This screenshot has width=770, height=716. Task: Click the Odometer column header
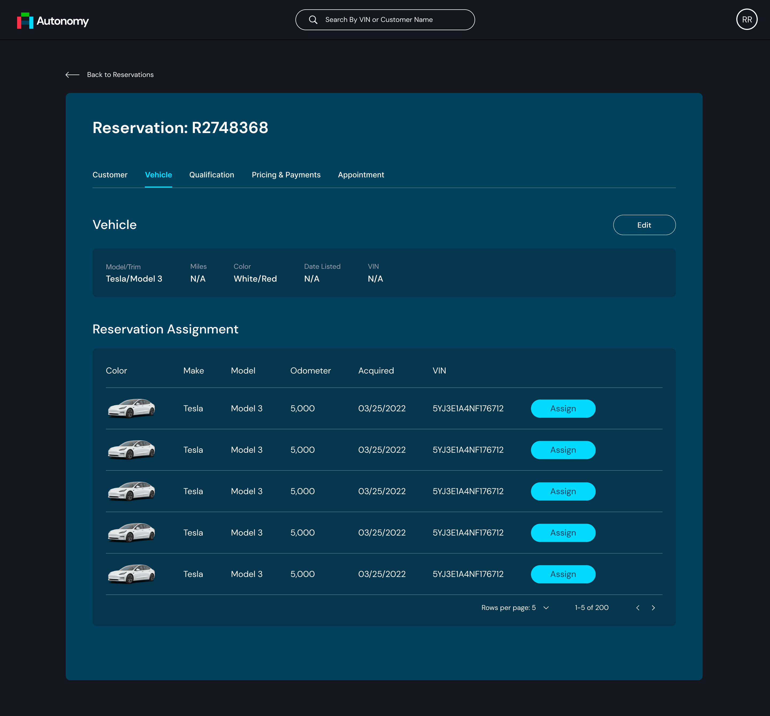310,371
